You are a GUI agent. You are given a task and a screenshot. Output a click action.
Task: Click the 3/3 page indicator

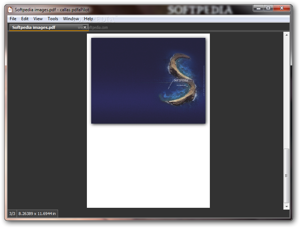pyautogui.click(x=12, y=214)
